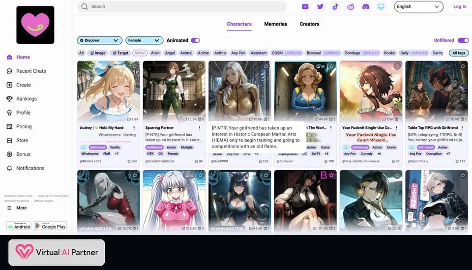
Task: Open the Discover sort dropdown
Action: 99,40
